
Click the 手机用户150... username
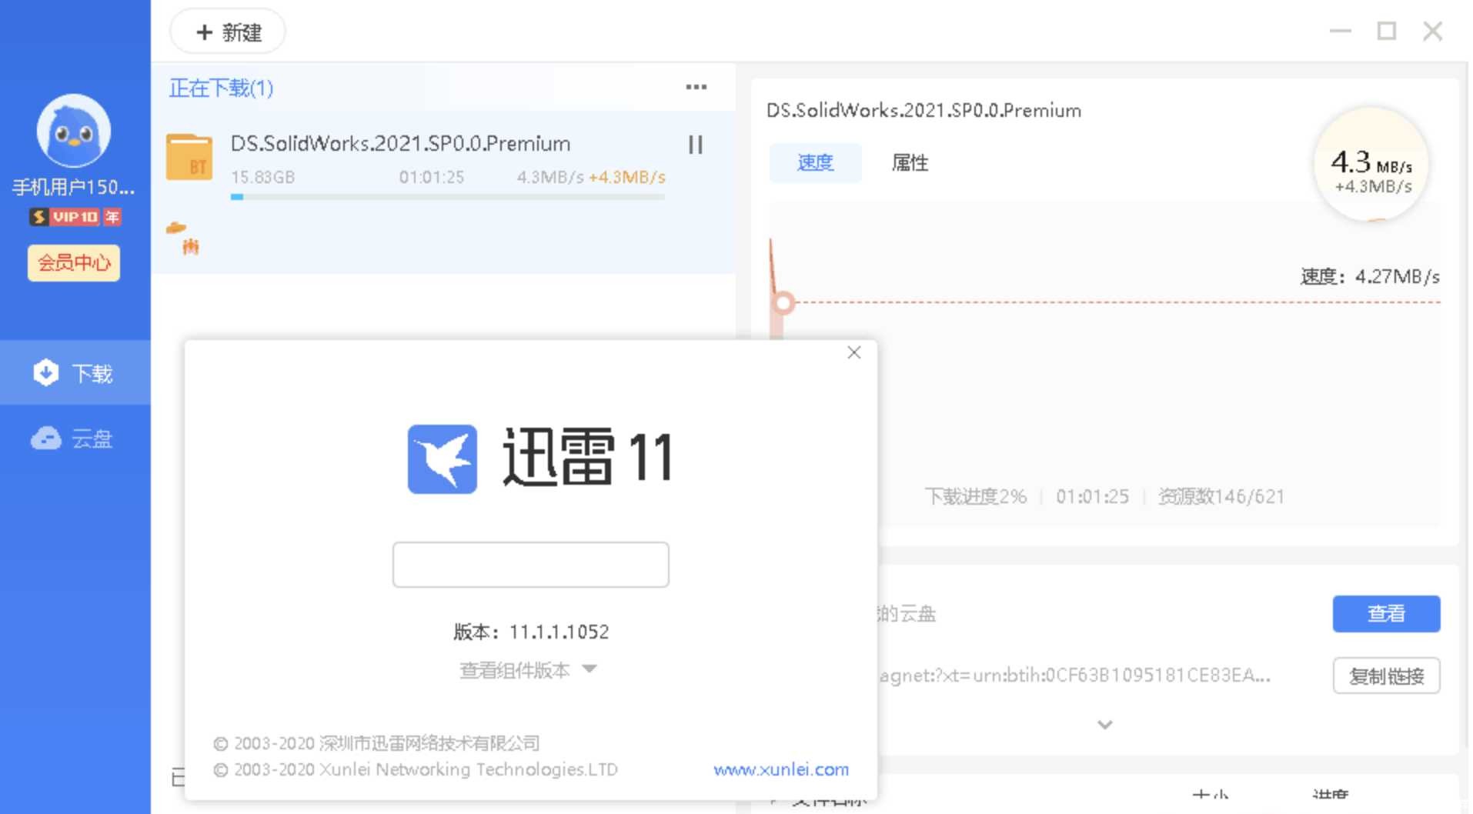(73, 187)
